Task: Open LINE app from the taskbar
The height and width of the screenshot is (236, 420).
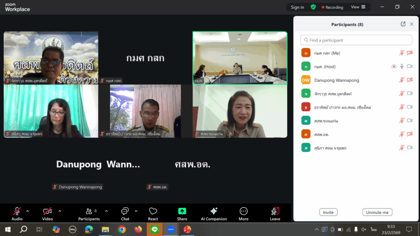Action: [x=155, y=229]
